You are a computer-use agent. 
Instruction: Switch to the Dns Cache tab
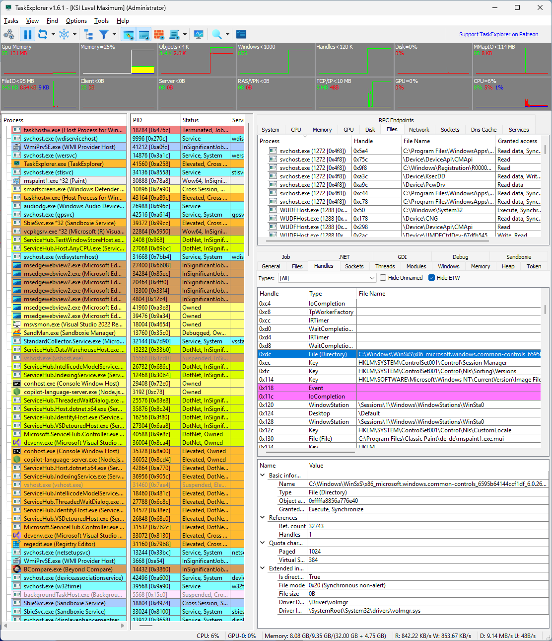tap(483, 129)
